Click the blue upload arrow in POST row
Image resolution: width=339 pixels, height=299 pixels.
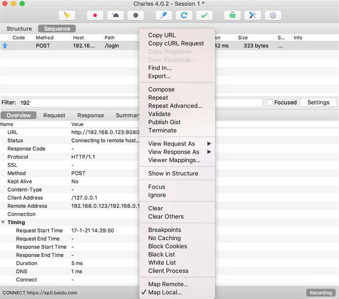pyautogui.click(x=5, y=46)
